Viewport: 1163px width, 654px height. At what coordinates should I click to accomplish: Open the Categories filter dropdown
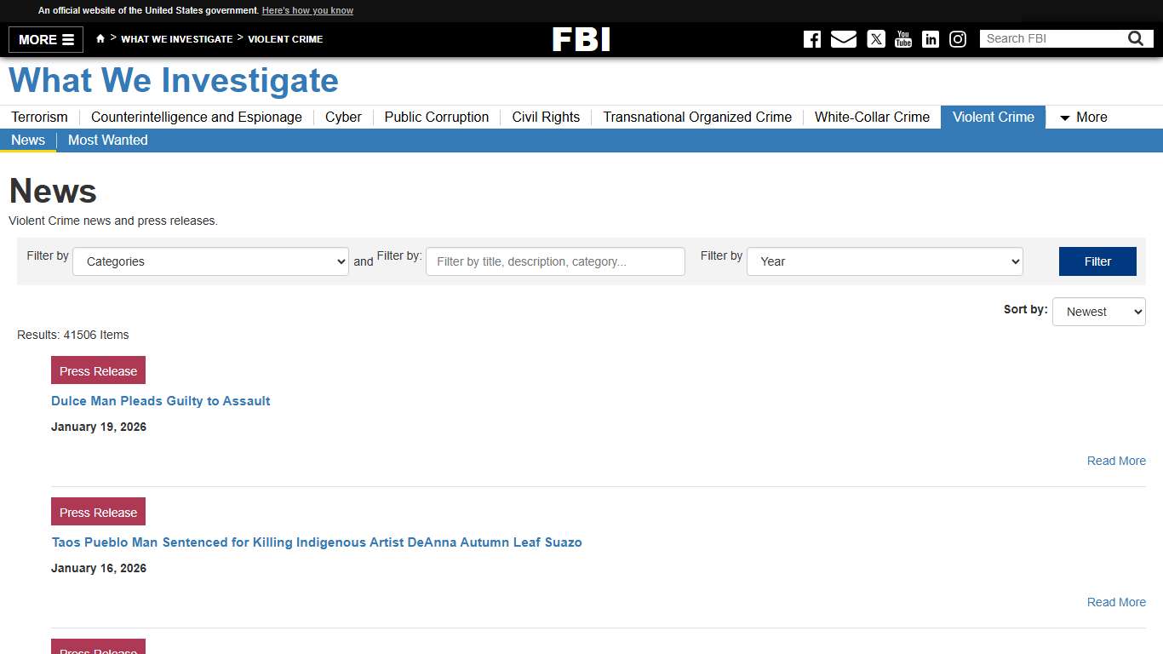pos(209,261)
